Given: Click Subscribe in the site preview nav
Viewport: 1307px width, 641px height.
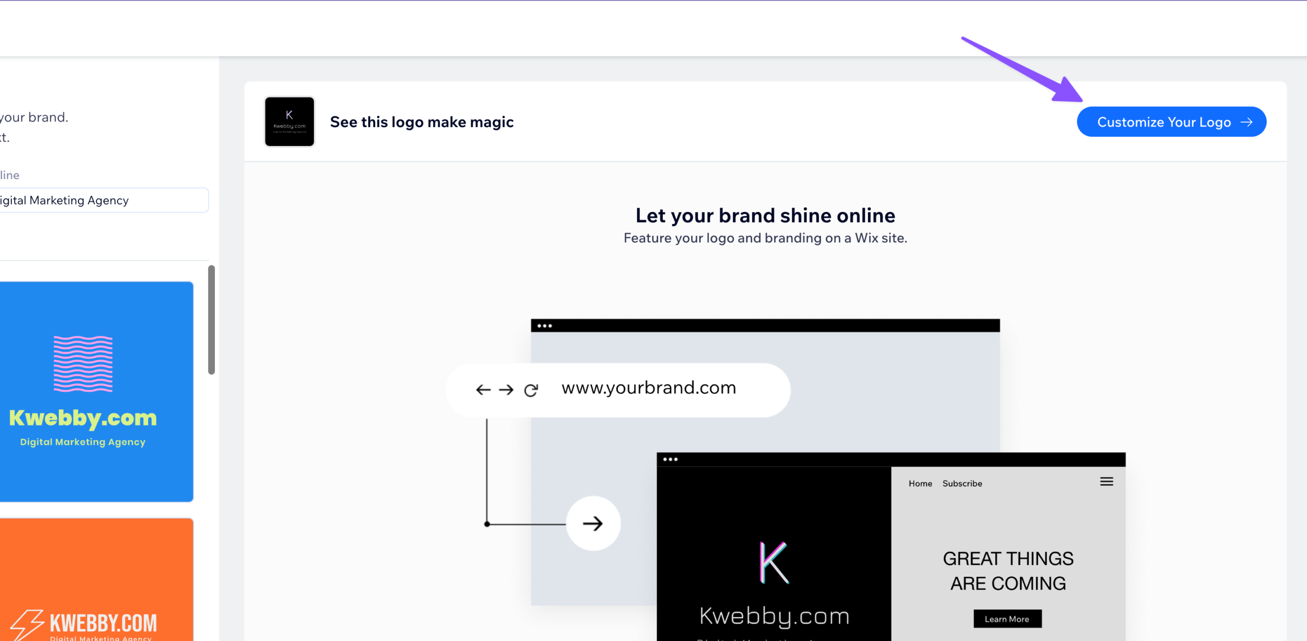Looking at the screenshot, I should coord(962,483).
